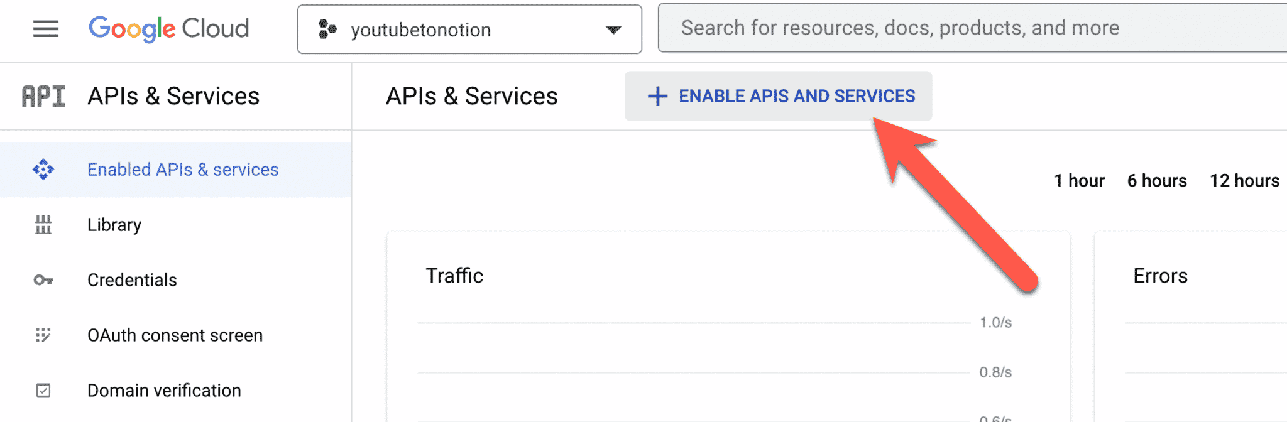Select the Enabled APIs & services dashboard icon
The height and width of the screenshot is (422, 1287).
point(43,169)
